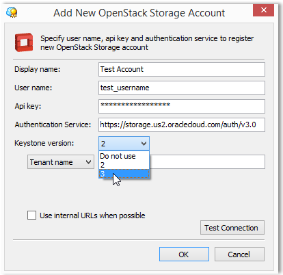283x275 pixels.
Task: Confirm with the OK button
Action: 184,254
